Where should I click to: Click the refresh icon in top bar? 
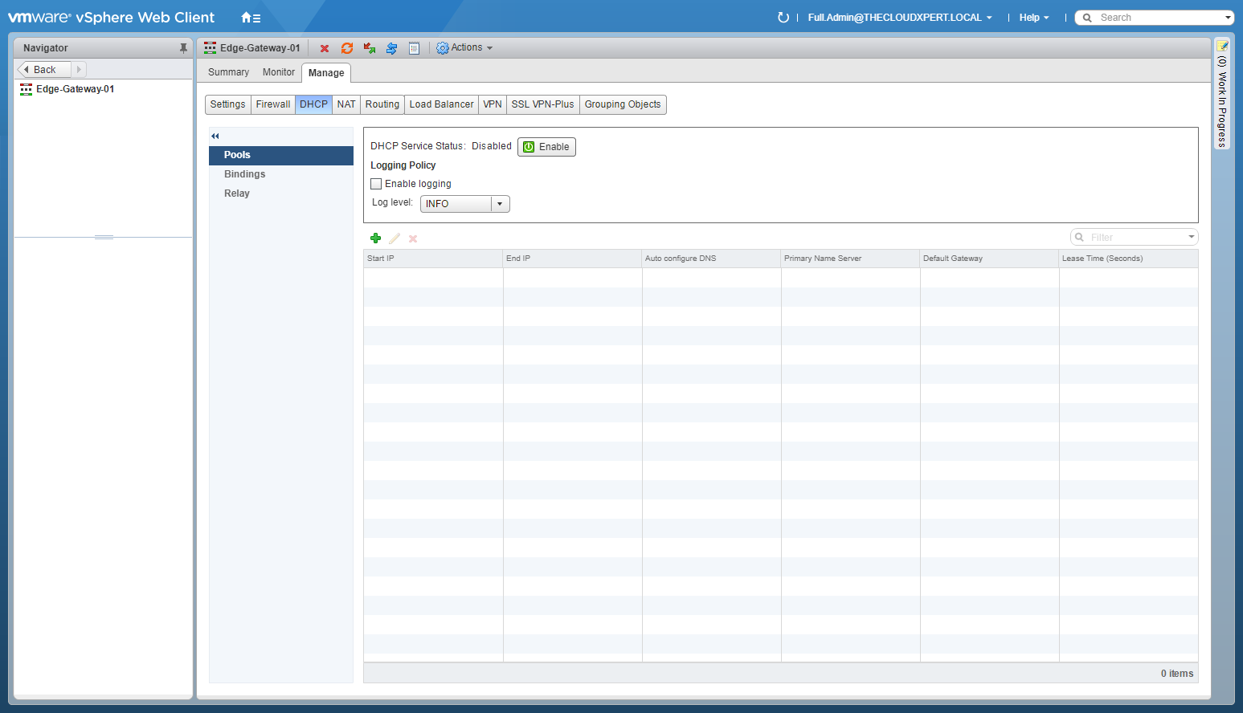pos(783,18)
